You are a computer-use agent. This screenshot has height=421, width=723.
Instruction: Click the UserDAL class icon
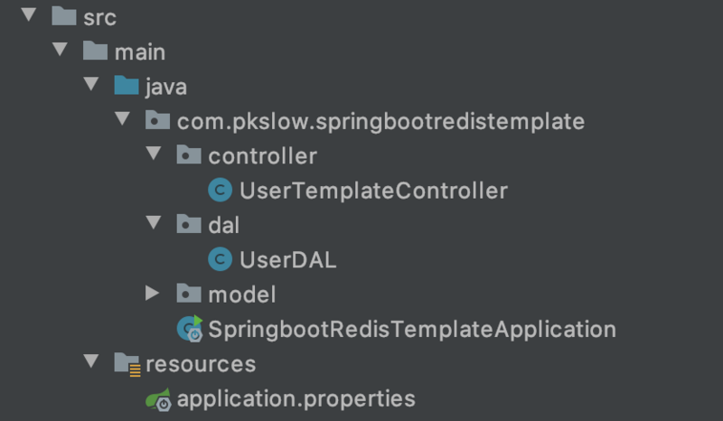[x=220, y=260]
